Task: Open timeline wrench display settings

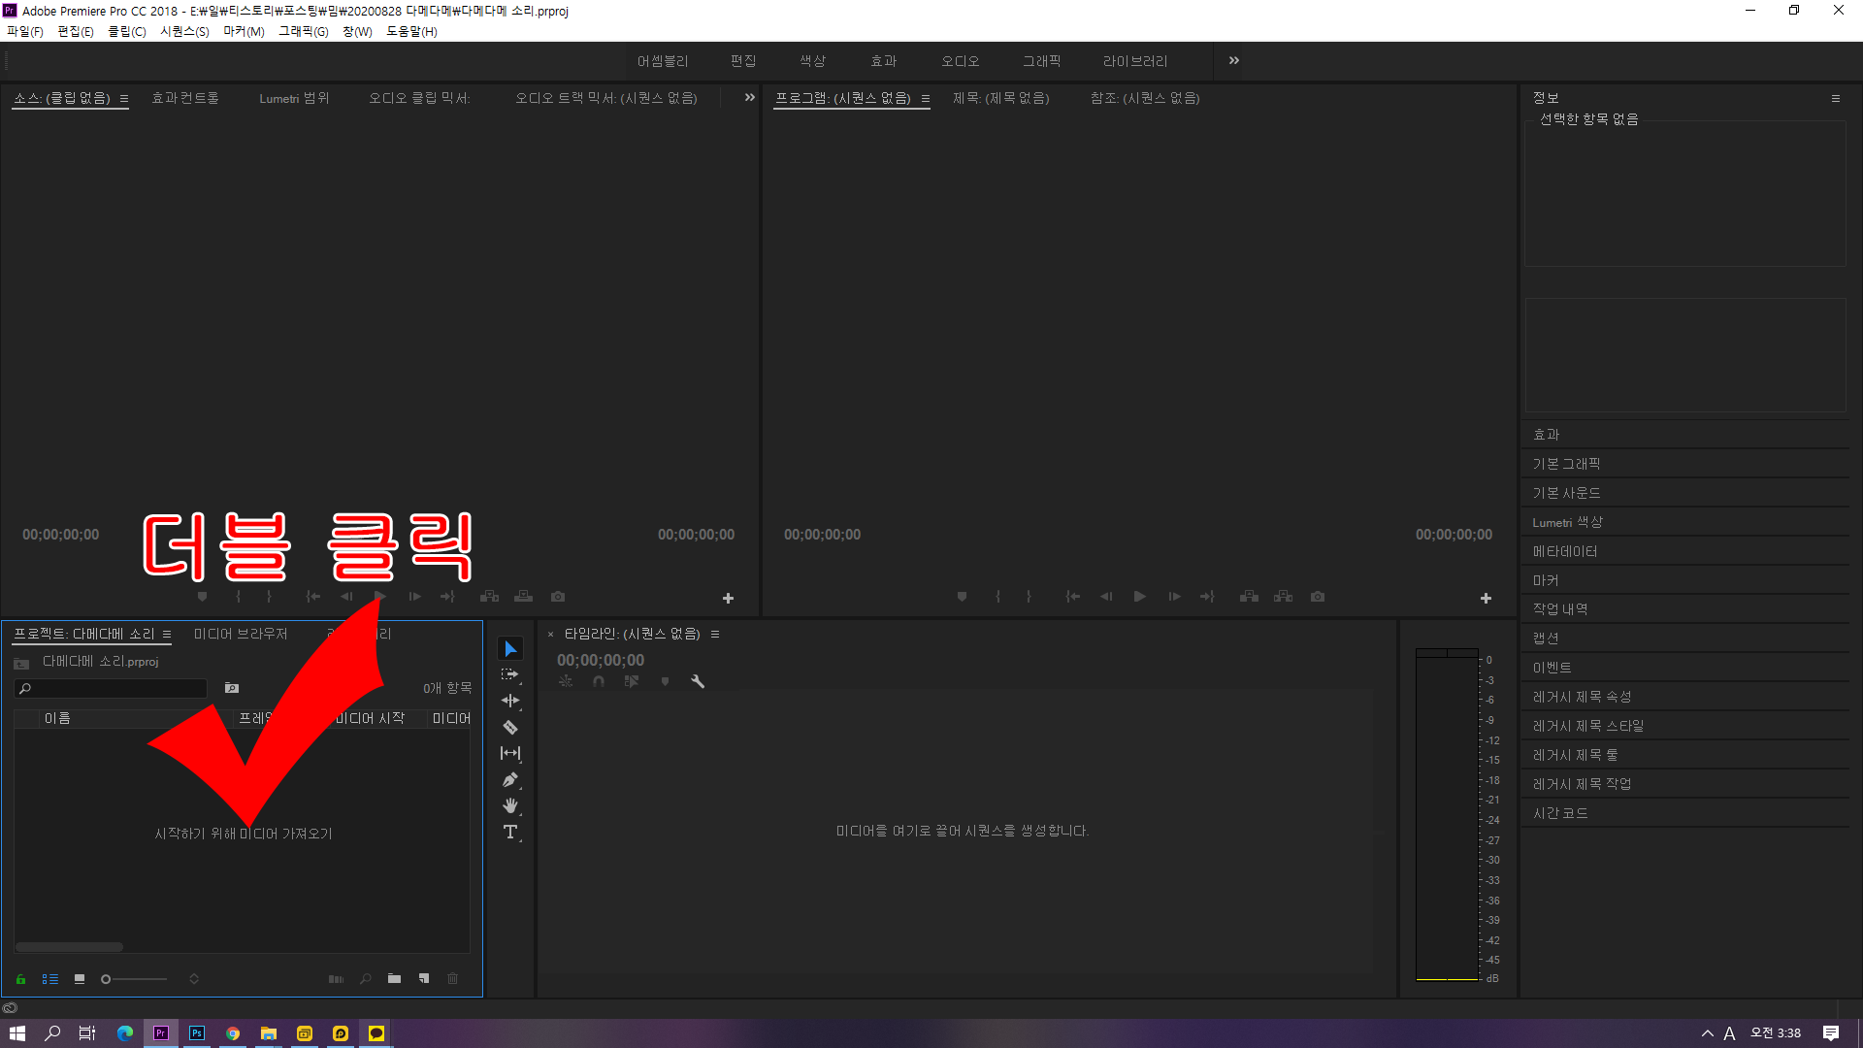Action: (698, 681)
